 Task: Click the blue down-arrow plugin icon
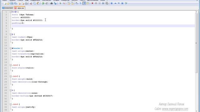[x=119, y=3]
